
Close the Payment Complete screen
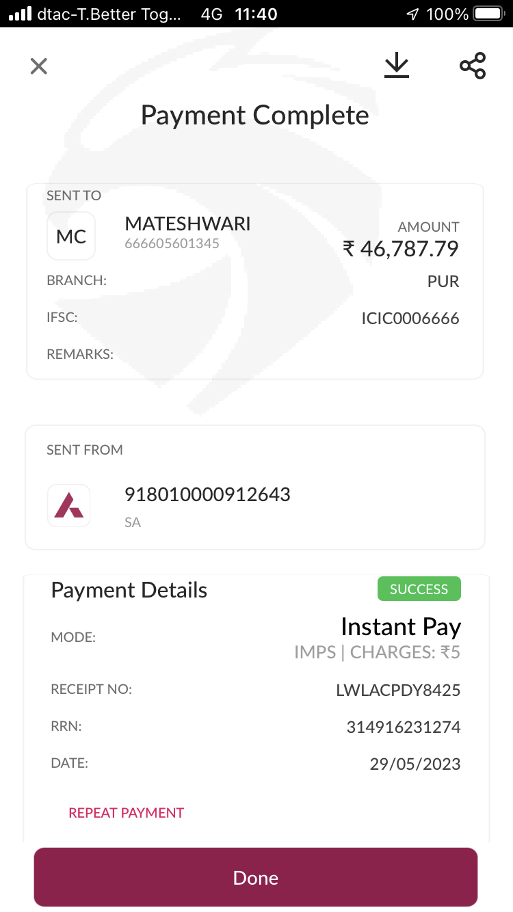tap(39, 66)
